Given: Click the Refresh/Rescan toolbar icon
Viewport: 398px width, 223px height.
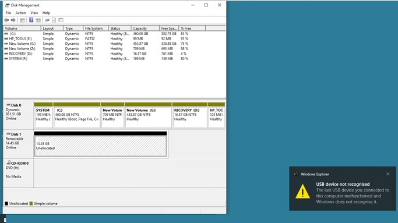Looking at the screenshot, I should tap(47, 20).
